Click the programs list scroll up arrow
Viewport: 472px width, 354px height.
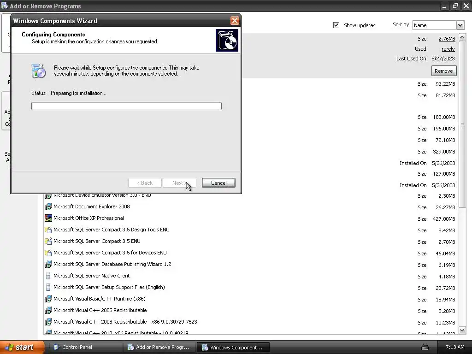pos(462,37)
